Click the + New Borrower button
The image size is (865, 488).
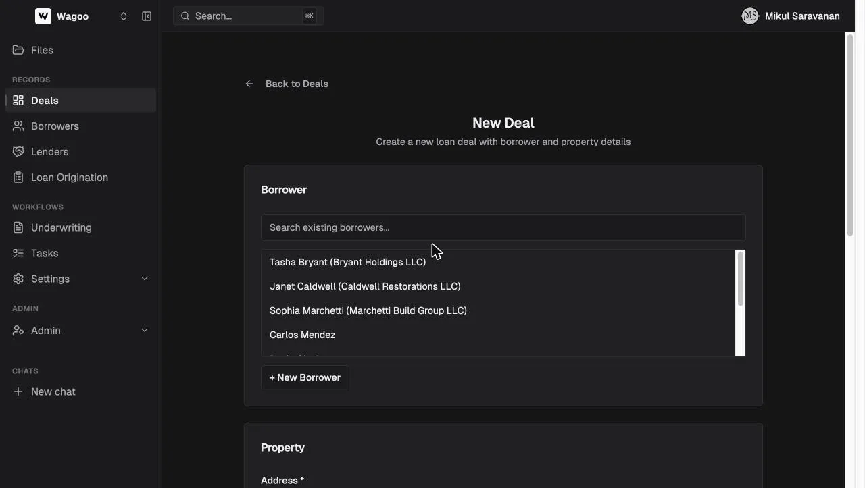tap(305, 377)
